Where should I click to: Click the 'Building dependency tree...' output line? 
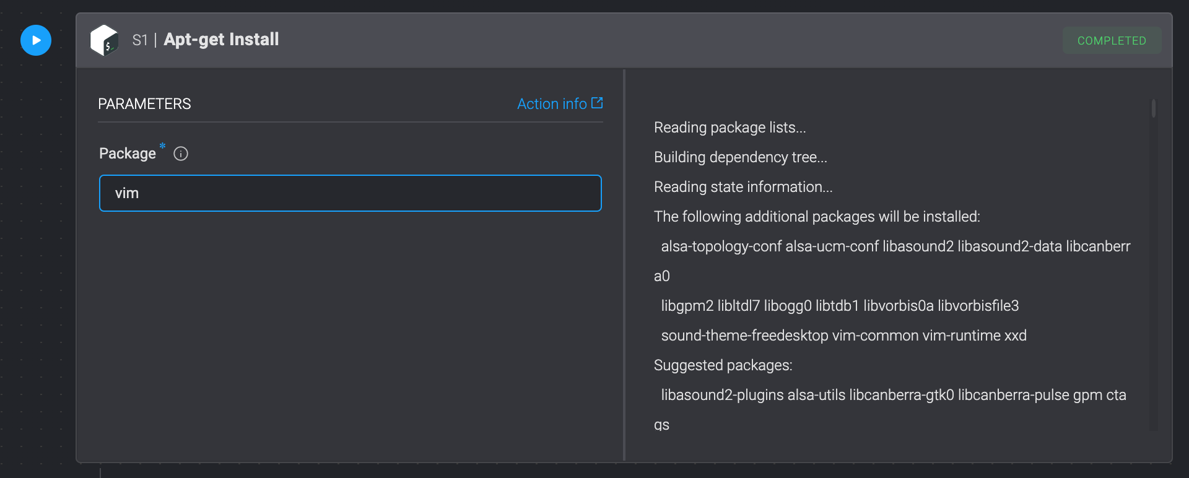point(741,157)
